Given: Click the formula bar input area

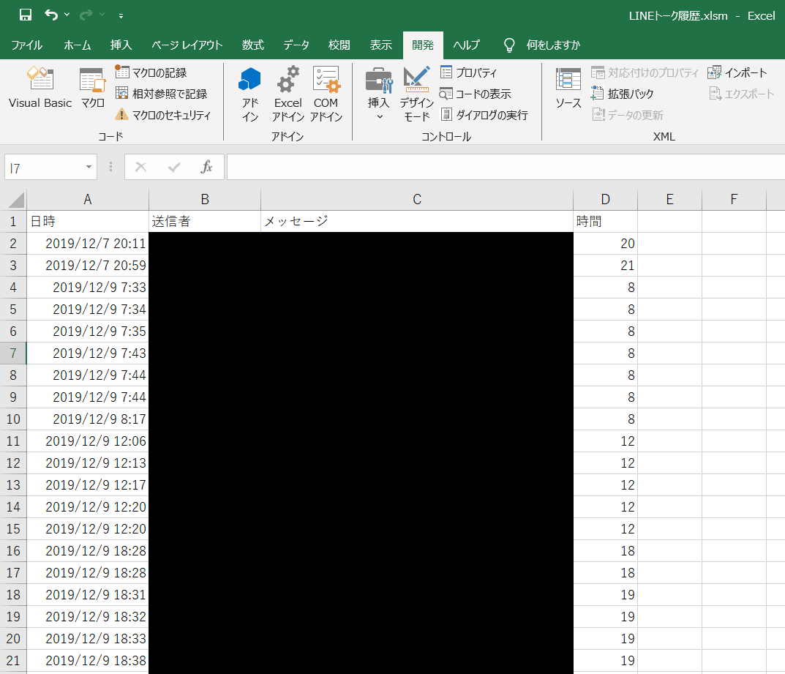Looking at the screenshot, I should point(506,168).
